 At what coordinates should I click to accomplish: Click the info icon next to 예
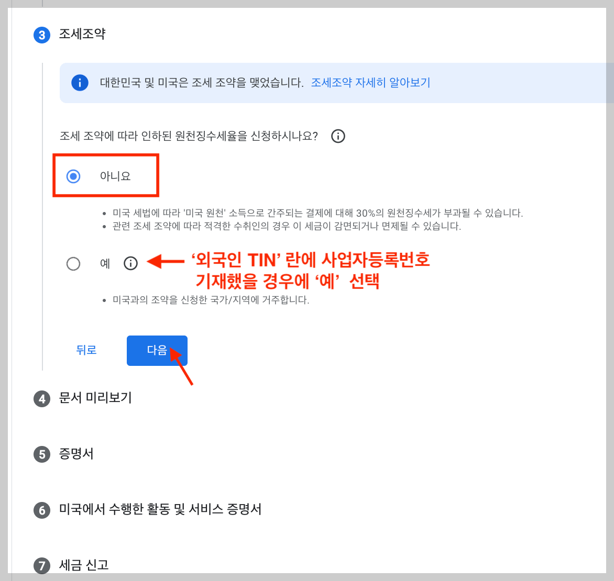coord(130,263)
